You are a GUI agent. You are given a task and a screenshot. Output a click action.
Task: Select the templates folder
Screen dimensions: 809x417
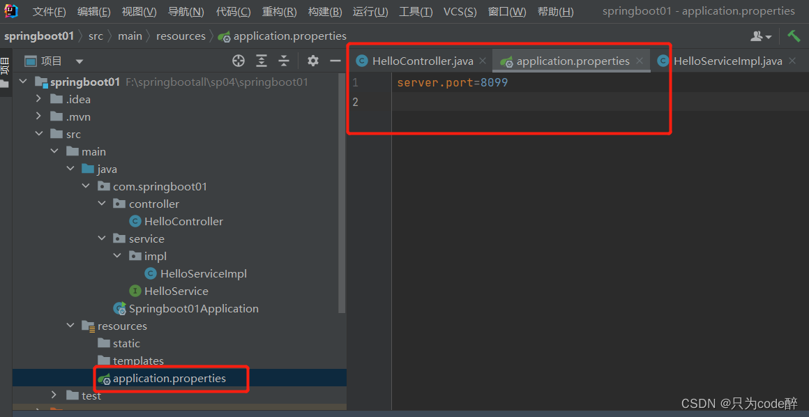(131, 361)
